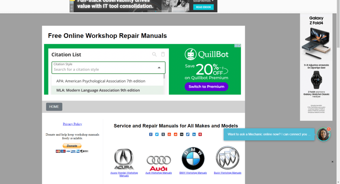This screenshot has width=340, height=184.
Task: Open the Audi logo thumbnail
Action: click(158, 163)
